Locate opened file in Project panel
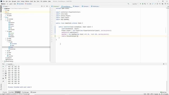Screen dimensions: 169x95 click(x=42, y=6)
